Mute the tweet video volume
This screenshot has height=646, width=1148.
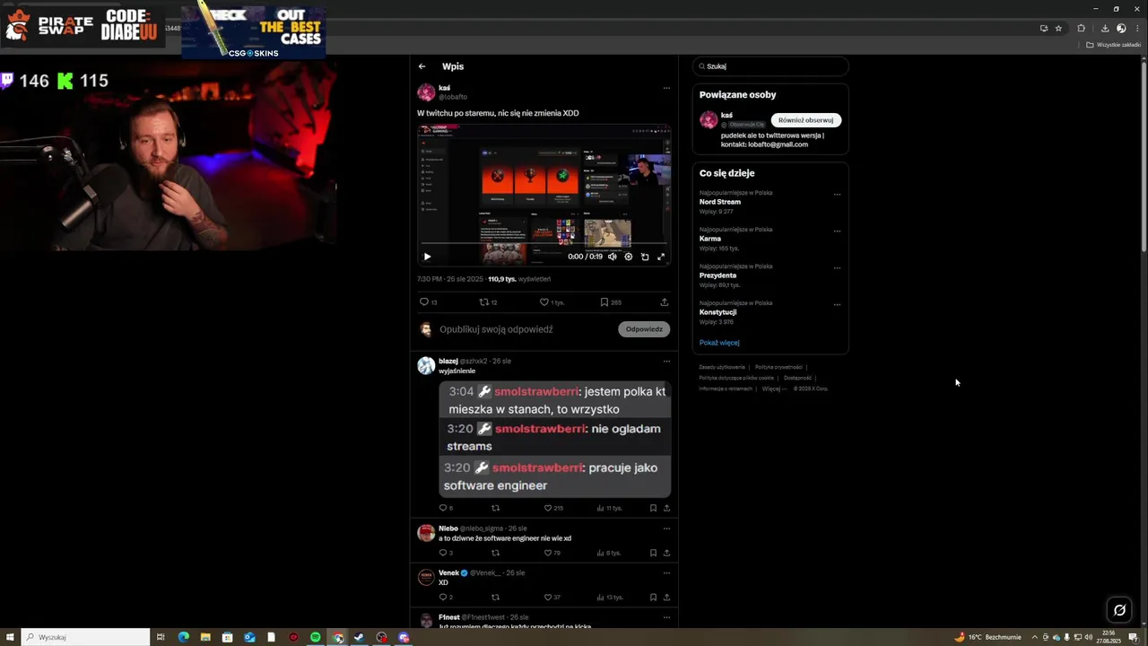pyautogui.click(x=613, y=257)
